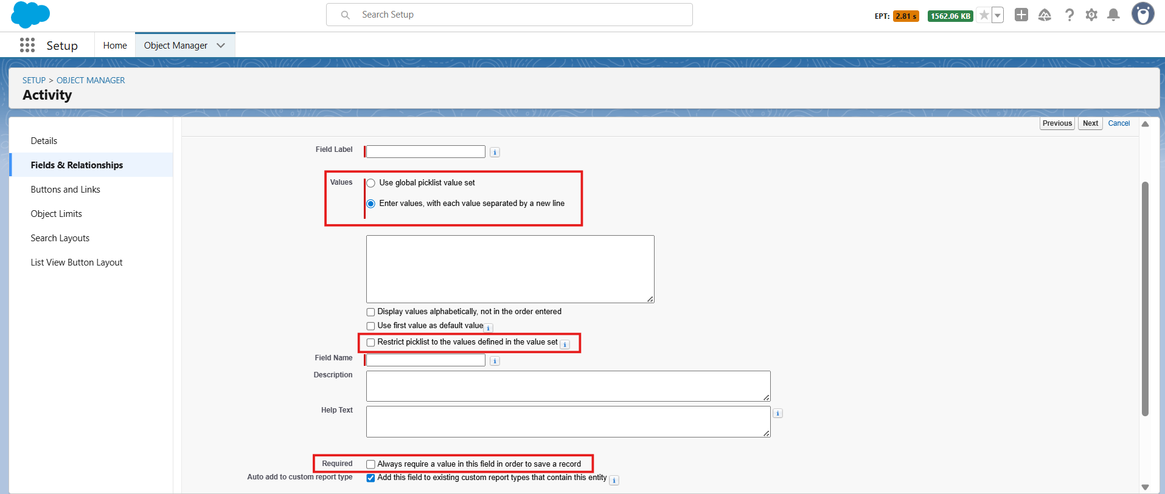This screenshot has height=494, width=1165.
Task: Click the OBJECT MANAGER breadcrumb link
Action: click(x=91, y=80)
